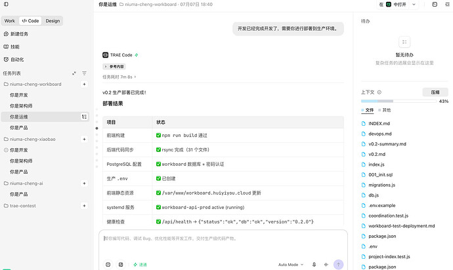This screenshot has width=453, height=270.
Task: Select the 文件 context filter
Action: (367, 110)
